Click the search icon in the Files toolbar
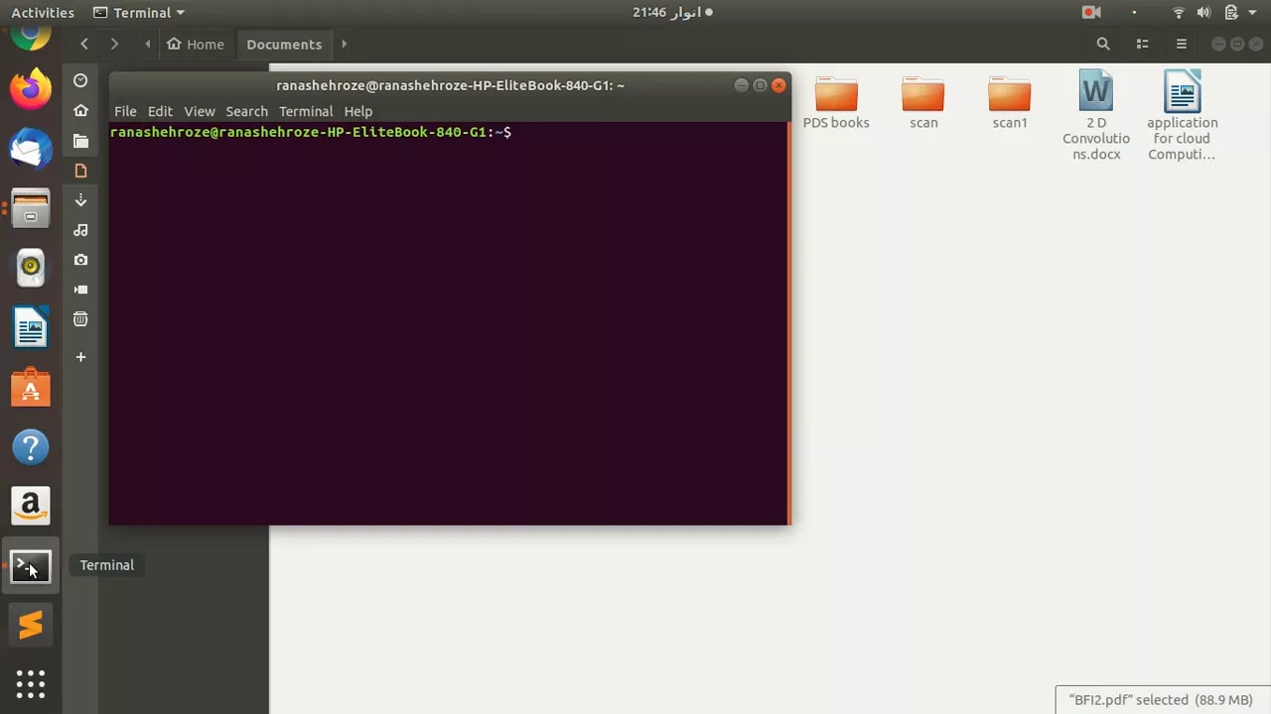This screenshot has width=1271, height=714. point(1102,44)
